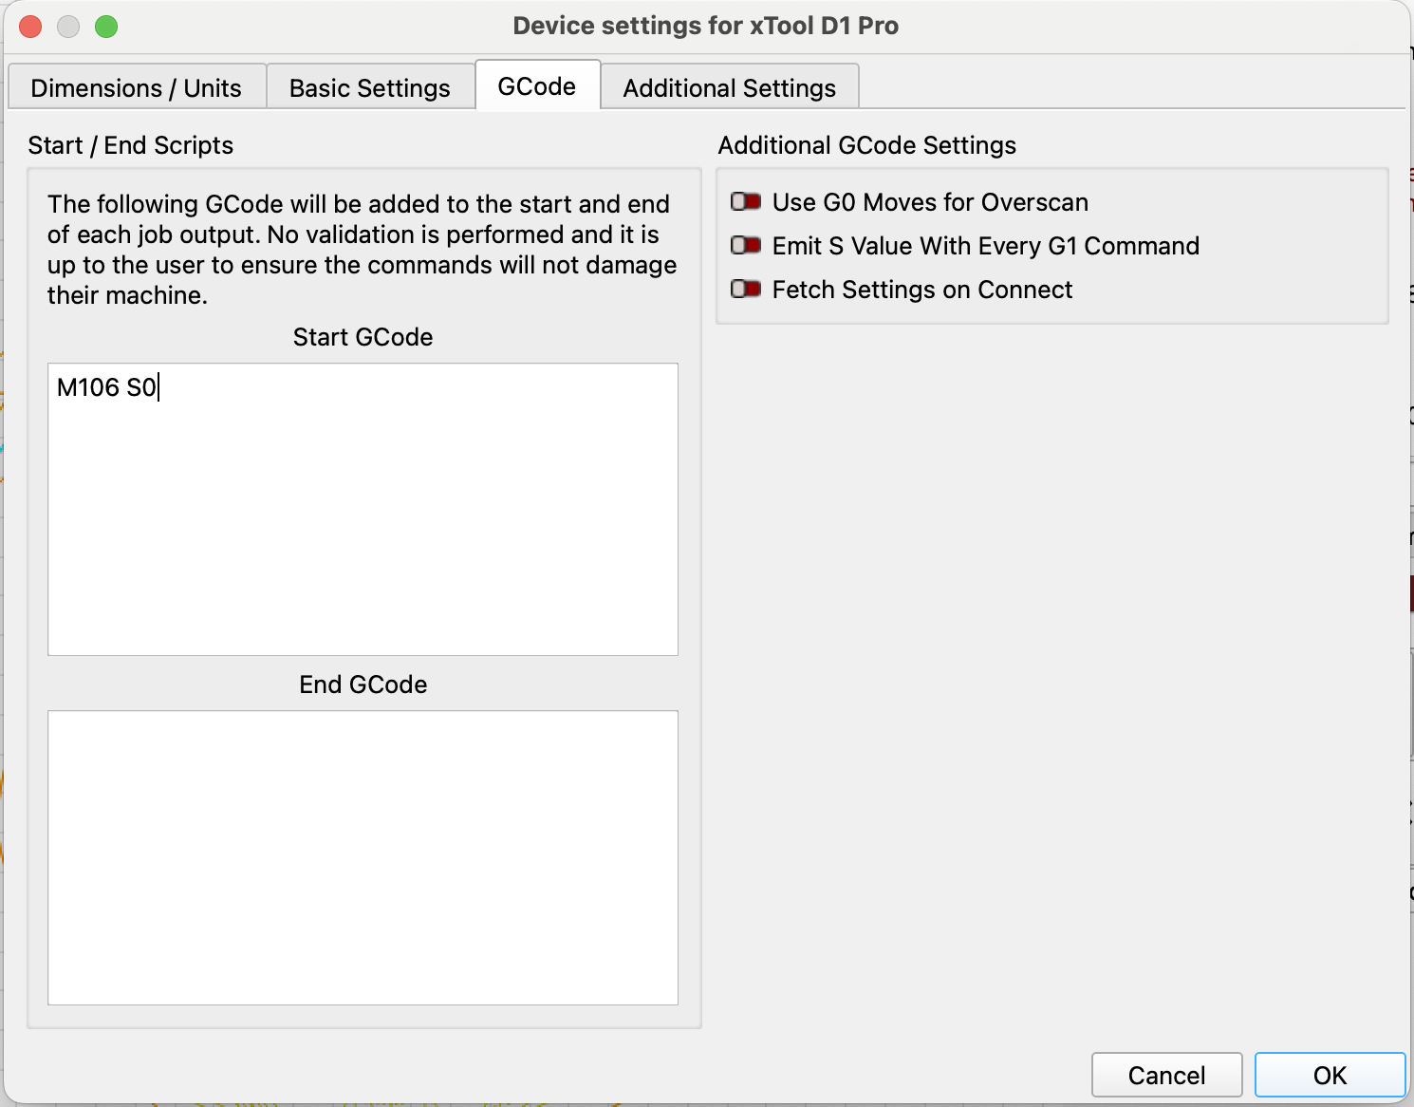Click the Start / End Scripts heading
This screenshot has width=1414, height=1107.
click(130, 145)
